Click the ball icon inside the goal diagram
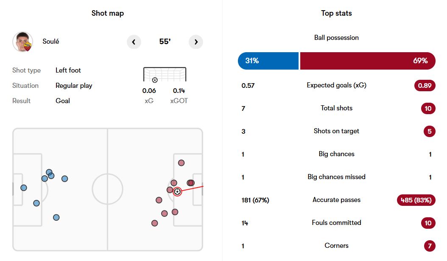This screenshot has width=447, height=261. pos(155,80)
